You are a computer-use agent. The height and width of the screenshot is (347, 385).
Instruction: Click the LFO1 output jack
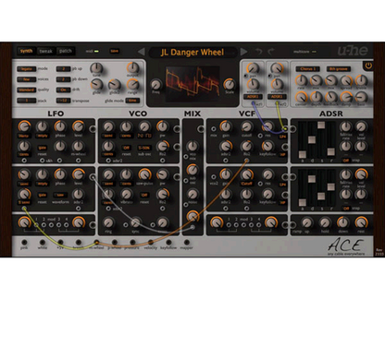point(93,129)
